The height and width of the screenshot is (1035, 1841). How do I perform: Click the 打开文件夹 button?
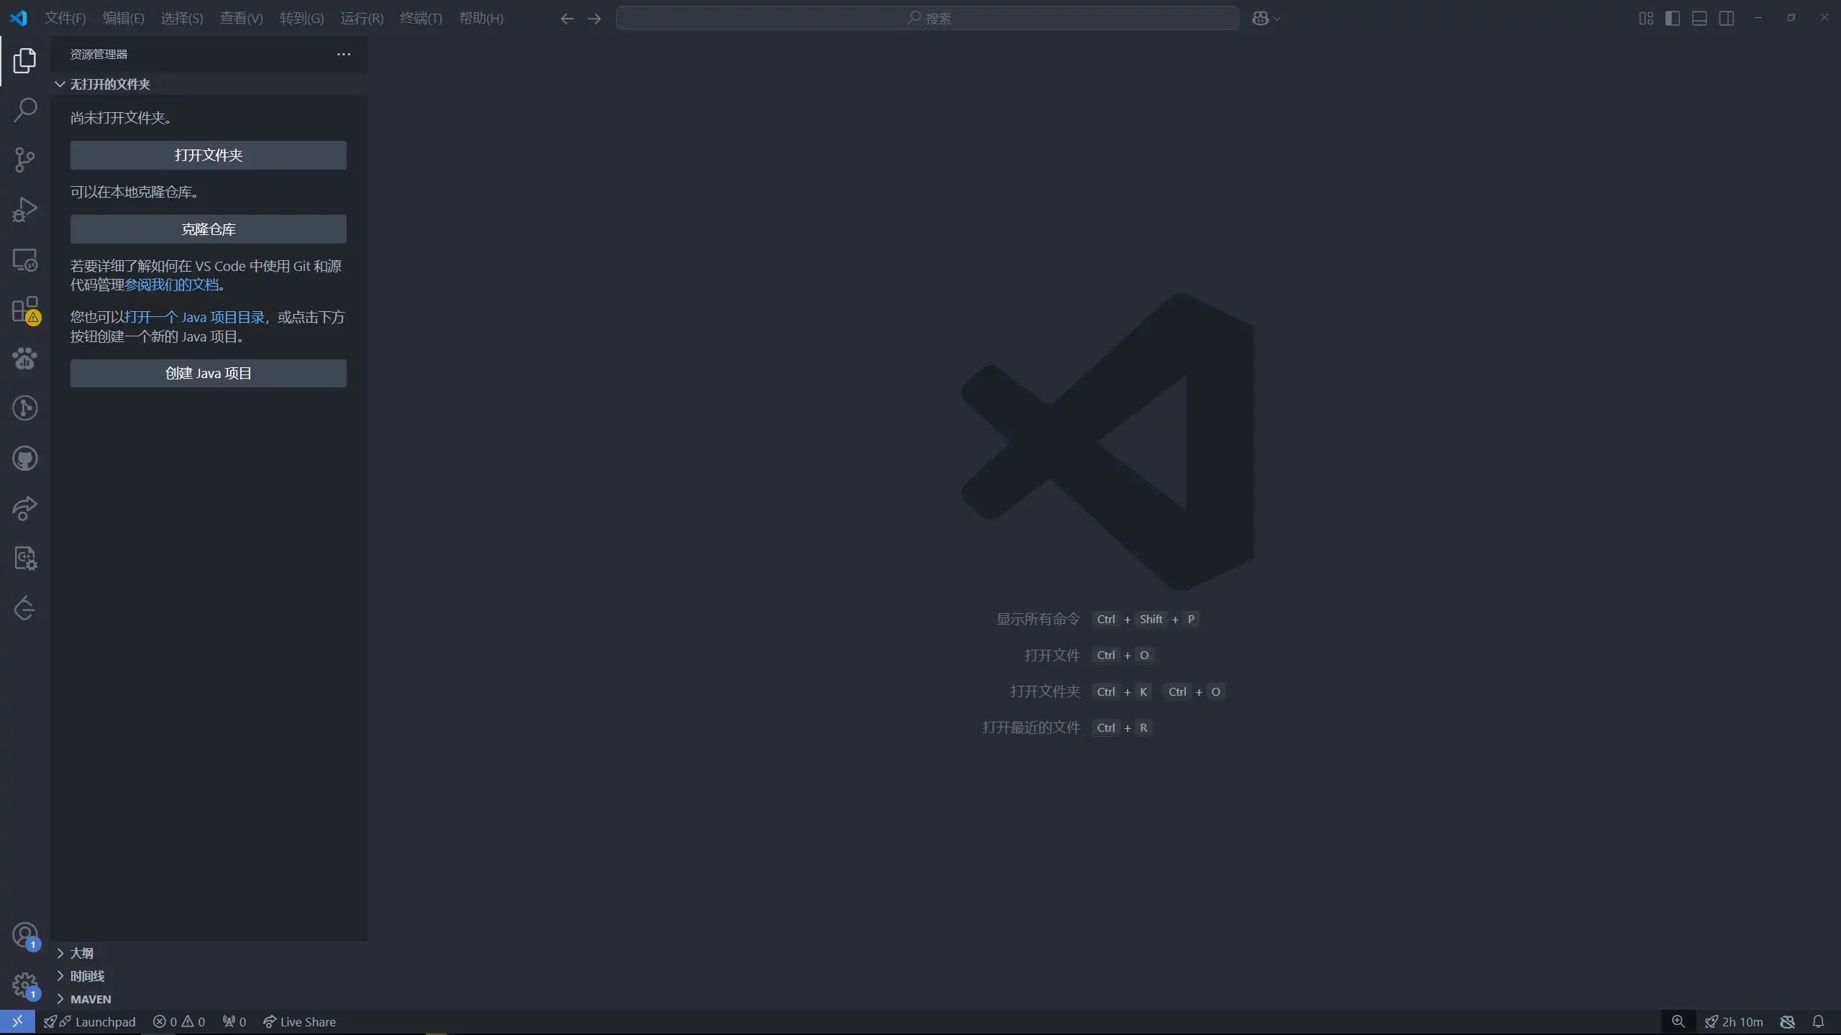coord(208,155)
